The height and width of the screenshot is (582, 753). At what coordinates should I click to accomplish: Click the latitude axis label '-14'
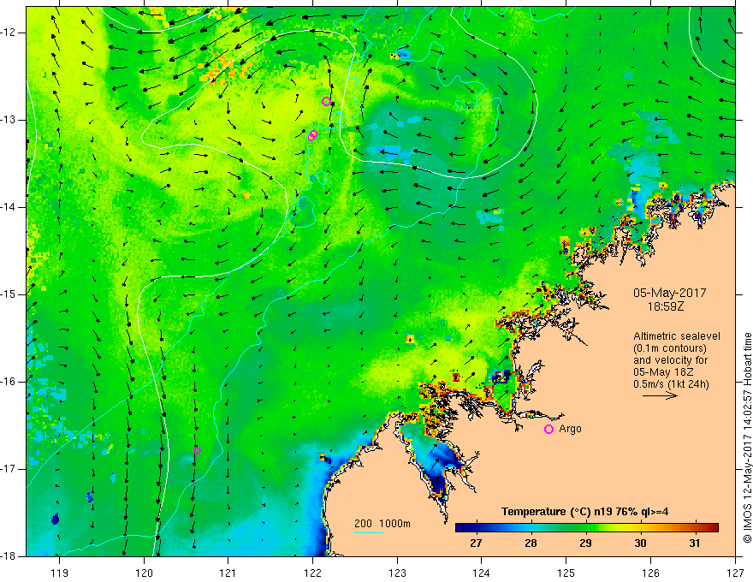[x=9, y=207]
